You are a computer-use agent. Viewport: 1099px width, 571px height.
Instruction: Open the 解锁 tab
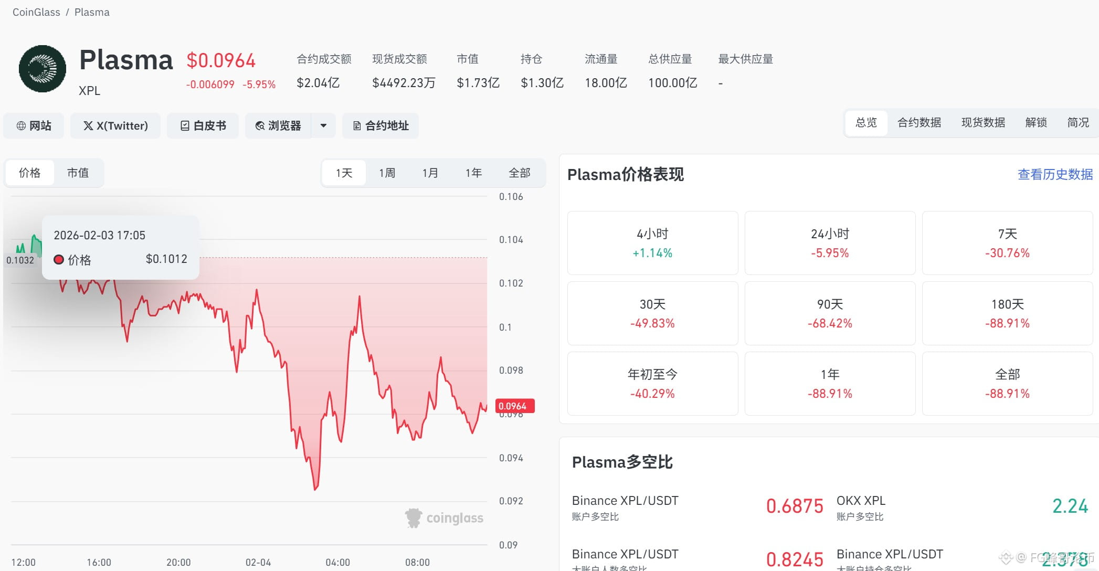click(x=1035, y=123)
